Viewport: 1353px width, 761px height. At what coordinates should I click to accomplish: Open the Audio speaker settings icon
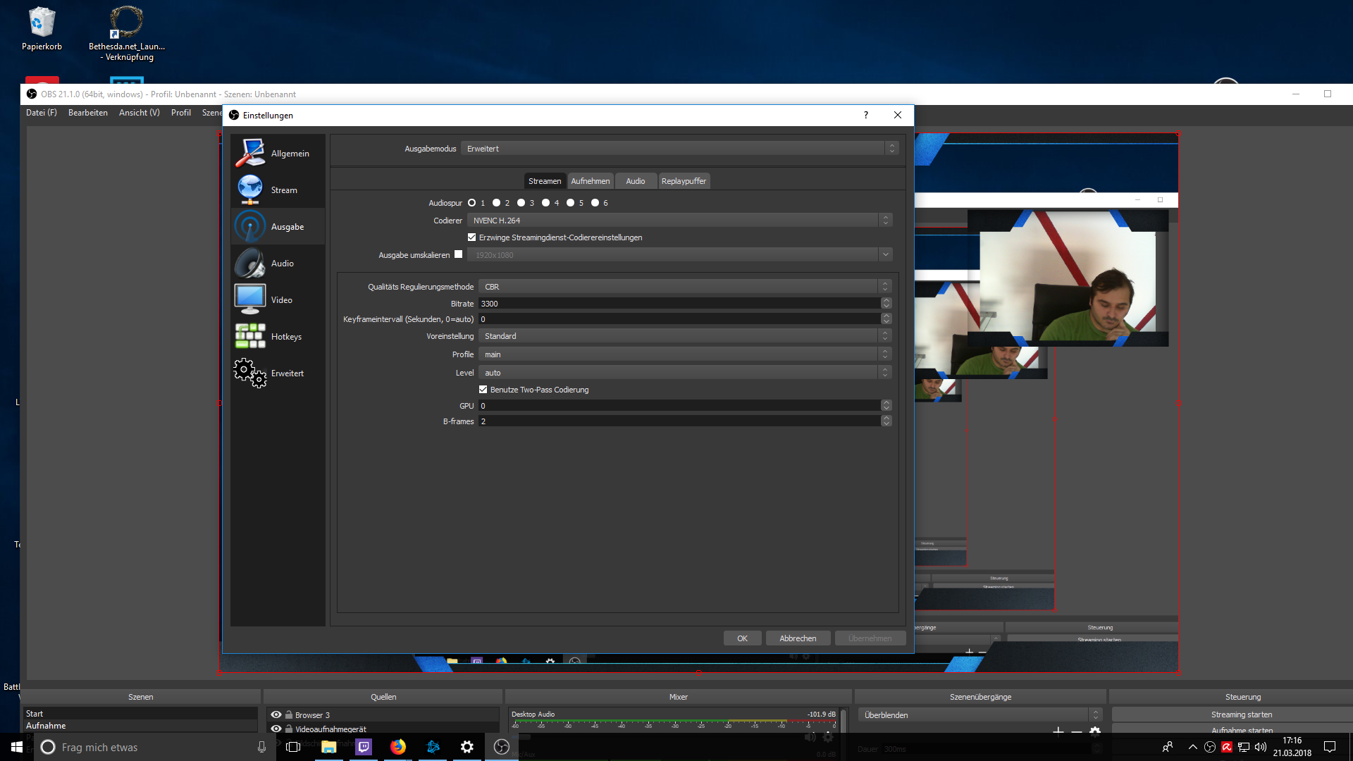point(250,263)
